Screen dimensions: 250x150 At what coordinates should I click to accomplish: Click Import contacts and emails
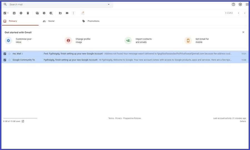click(x=144, y=40)
